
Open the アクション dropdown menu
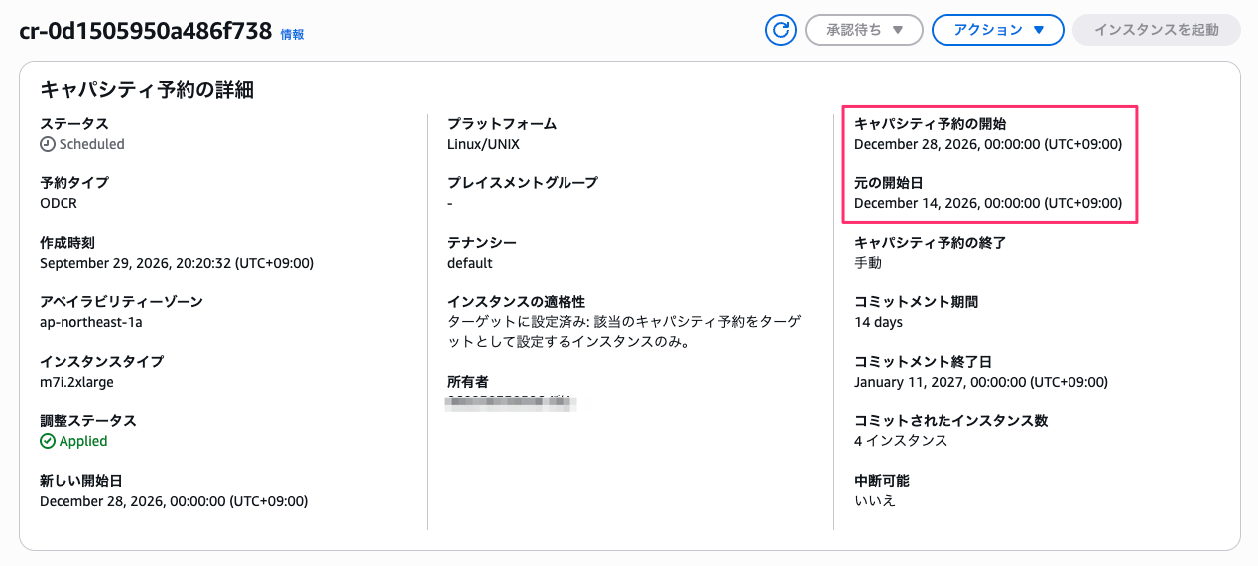pos(998,30)
